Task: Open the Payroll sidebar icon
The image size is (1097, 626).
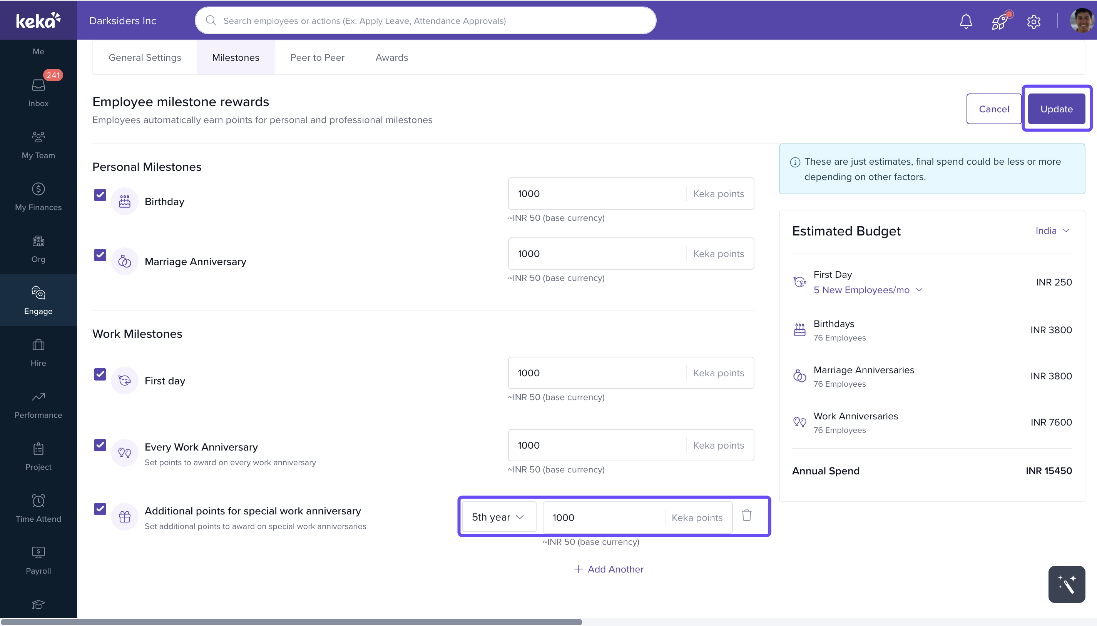Action: [38, 560]
